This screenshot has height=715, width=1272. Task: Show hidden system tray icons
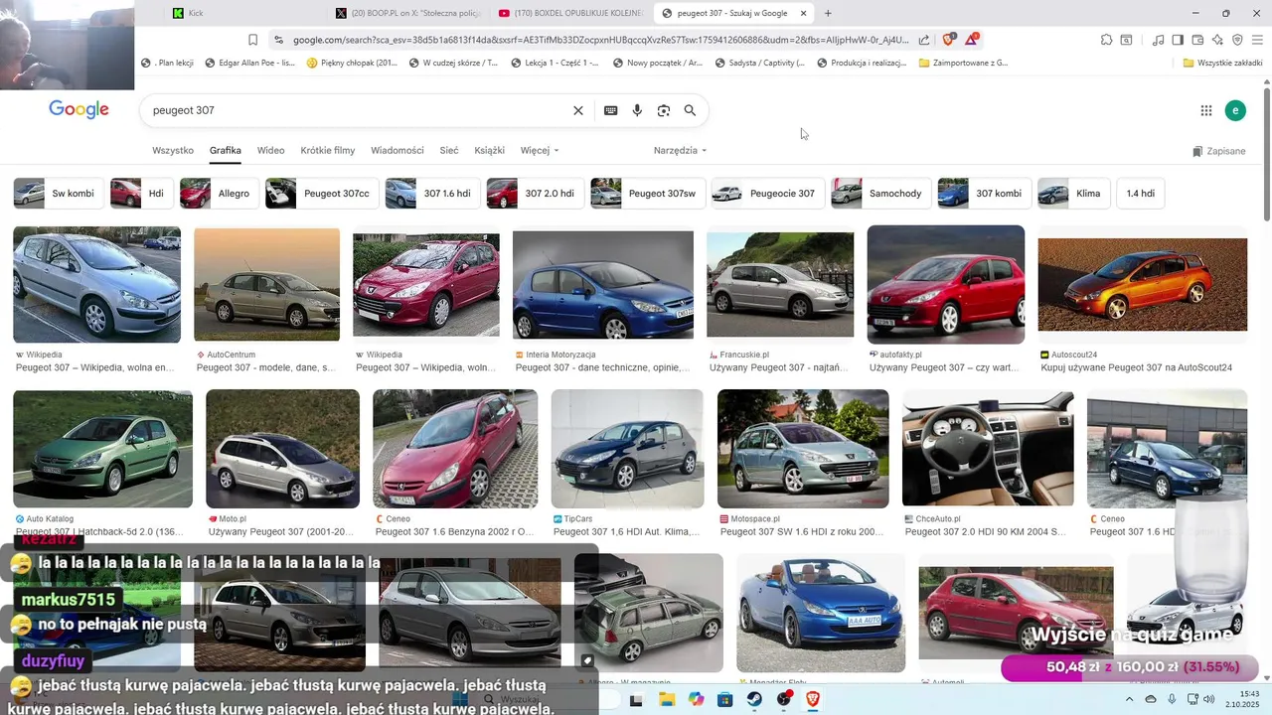[1129, 699]
